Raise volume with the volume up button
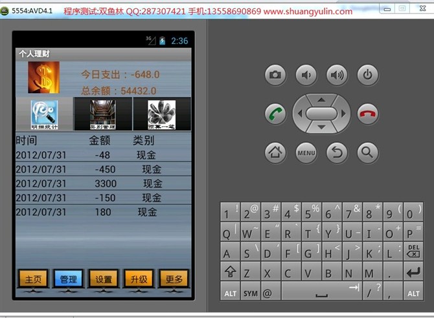The height and width of the screenshot is (318, 434). coord(337,75)
